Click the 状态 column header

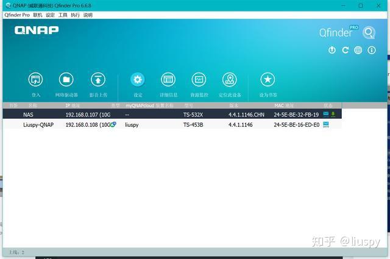(328, 105)
